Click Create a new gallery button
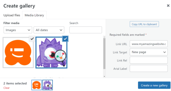This screenshot has height=91, width=171. click(154, 85)
